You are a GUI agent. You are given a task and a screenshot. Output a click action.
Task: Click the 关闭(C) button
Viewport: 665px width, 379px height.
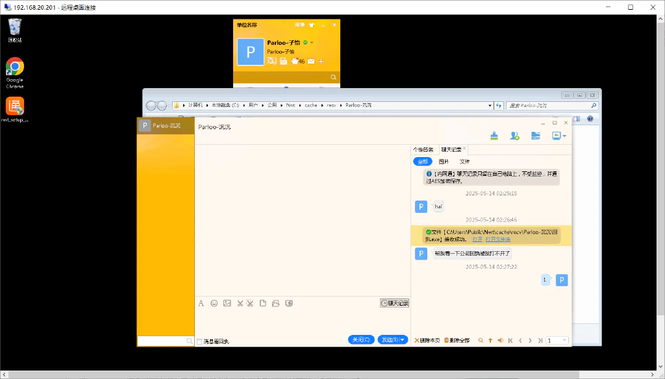(x=361, y=339)
